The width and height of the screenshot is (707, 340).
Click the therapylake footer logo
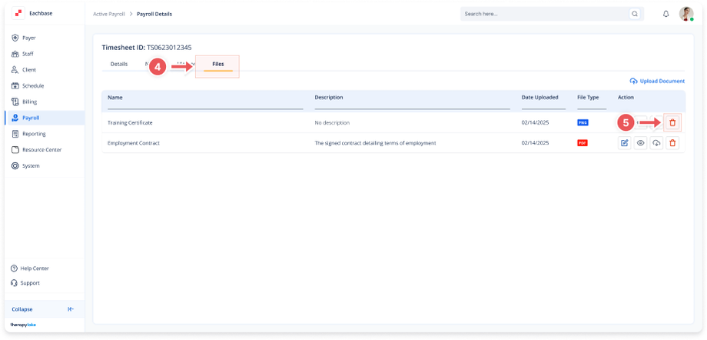click(x=23, y=325)
